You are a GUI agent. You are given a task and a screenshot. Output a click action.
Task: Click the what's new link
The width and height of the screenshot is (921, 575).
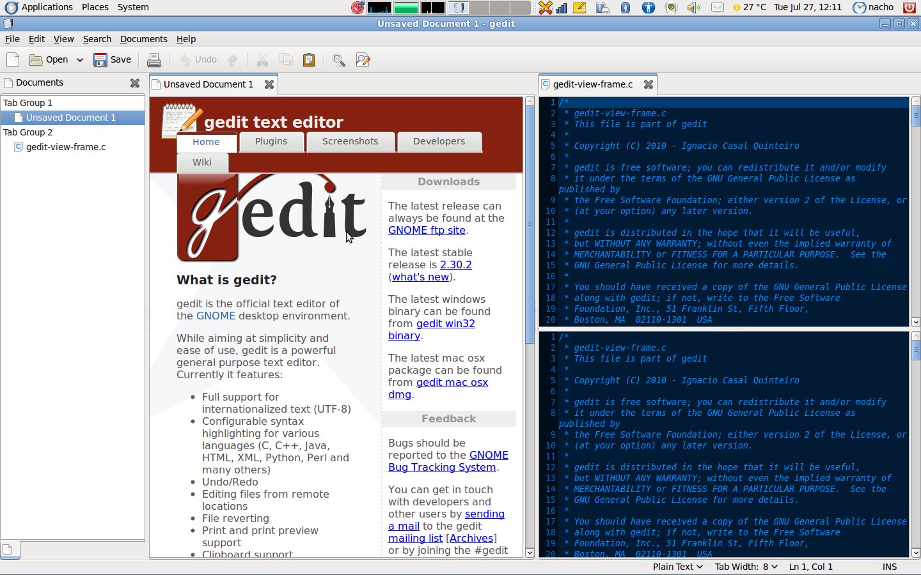[x=420, y=277]
